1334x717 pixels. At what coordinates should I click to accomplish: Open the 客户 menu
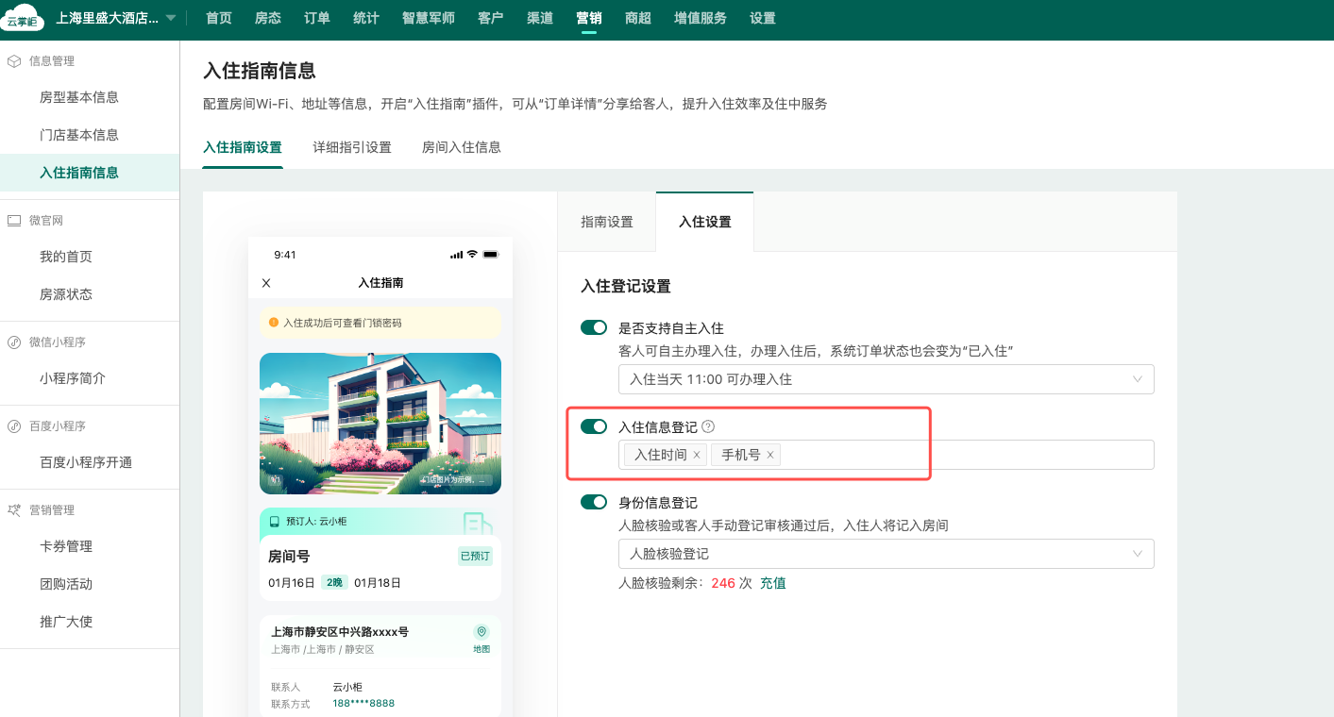tap(491, 18)
